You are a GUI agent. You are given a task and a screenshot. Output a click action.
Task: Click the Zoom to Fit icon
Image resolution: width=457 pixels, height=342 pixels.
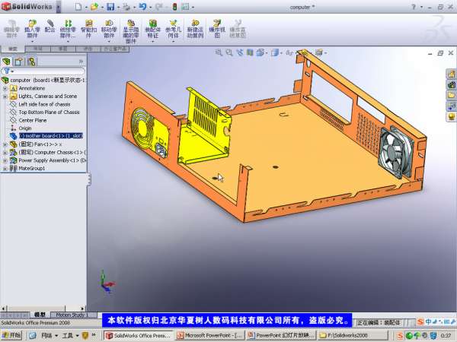pos(219,53)
